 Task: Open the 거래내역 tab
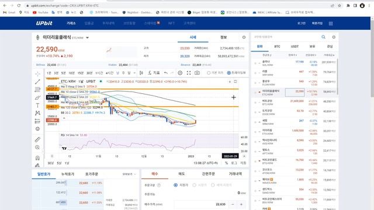[235, 174]
